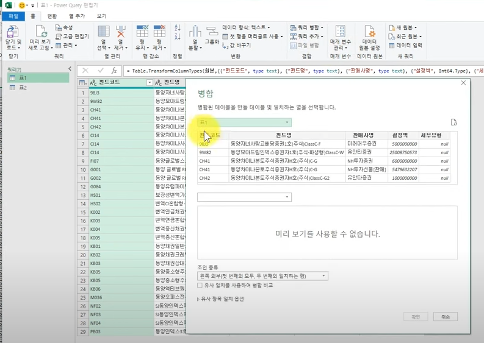
Task: Click row number 29 in the main grid
Action: (x=83, y=332)
